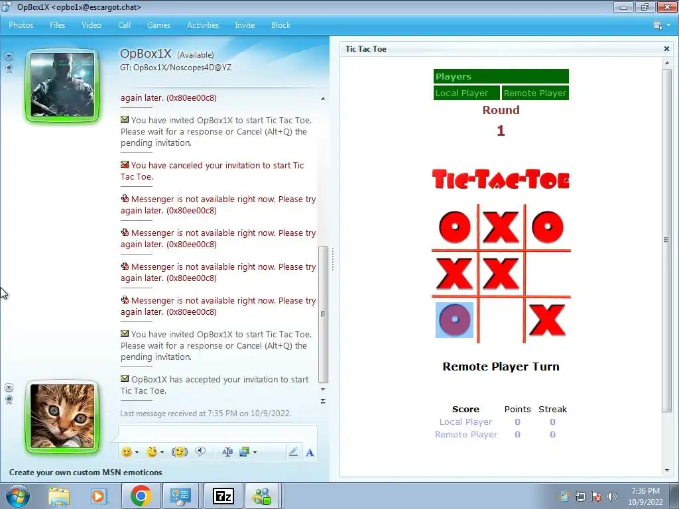The image size is (679, 509).
Task: Launch Windows Media Player from taskbar
Action: click(98, 496)
